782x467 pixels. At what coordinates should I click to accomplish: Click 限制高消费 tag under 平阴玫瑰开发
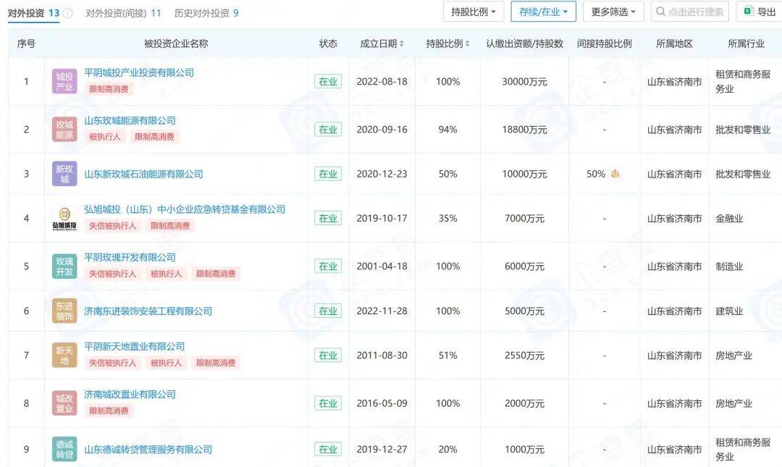[216, 274]
